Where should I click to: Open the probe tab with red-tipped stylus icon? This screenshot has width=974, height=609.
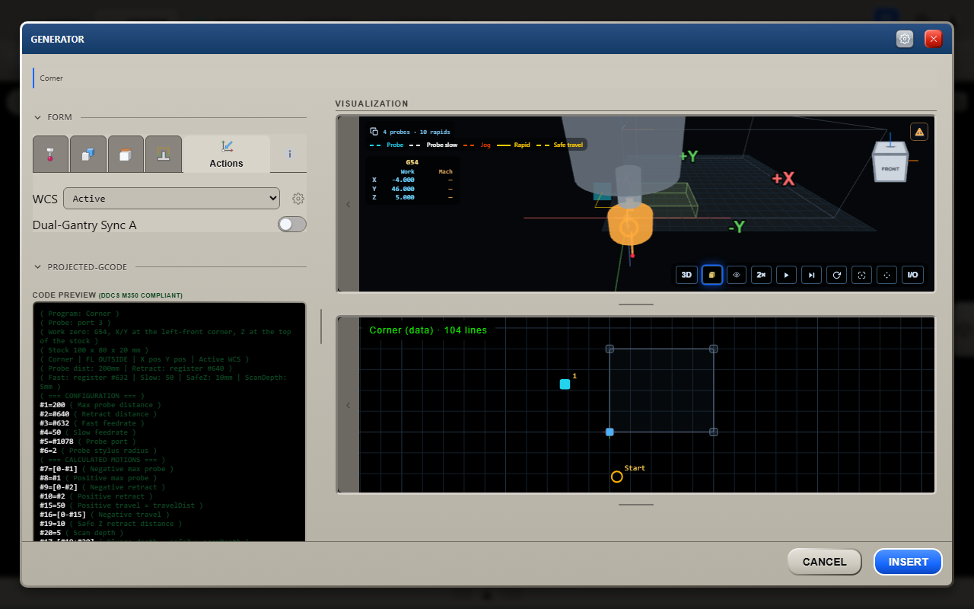[x=51, y=155]
